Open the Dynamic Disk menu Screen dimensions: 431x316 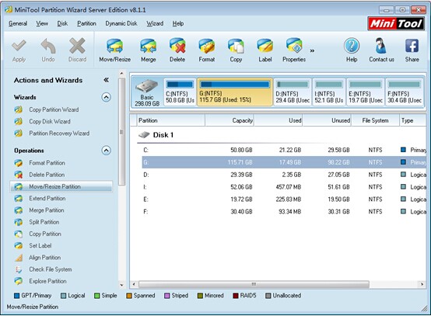121,23
